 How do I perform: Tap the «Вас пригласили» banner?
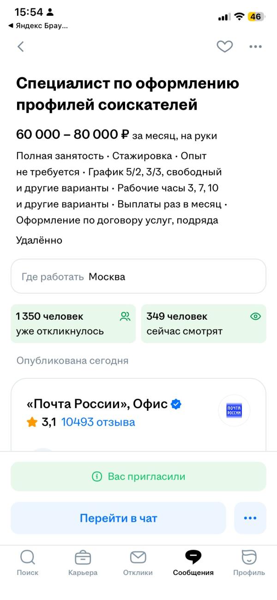(x=138, y=476)
